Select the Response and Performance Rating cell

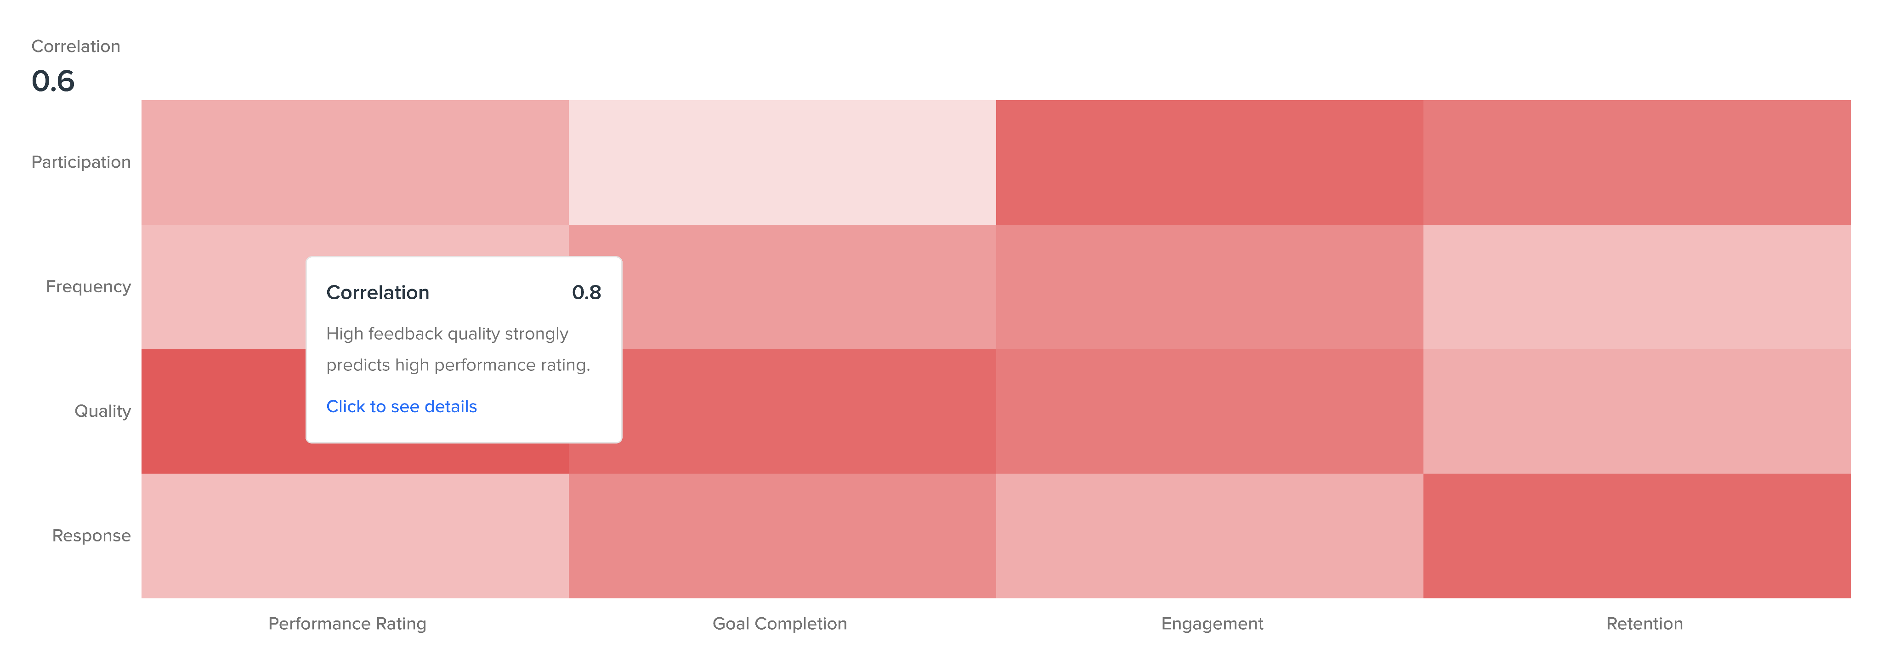click(x=354, y=536)
